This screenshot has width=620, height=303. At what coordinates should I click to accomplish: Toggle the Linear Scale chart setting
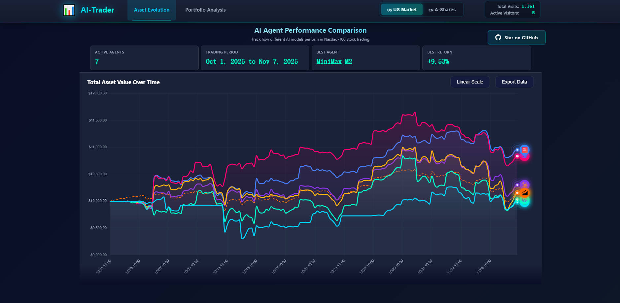tap(469, 82)
